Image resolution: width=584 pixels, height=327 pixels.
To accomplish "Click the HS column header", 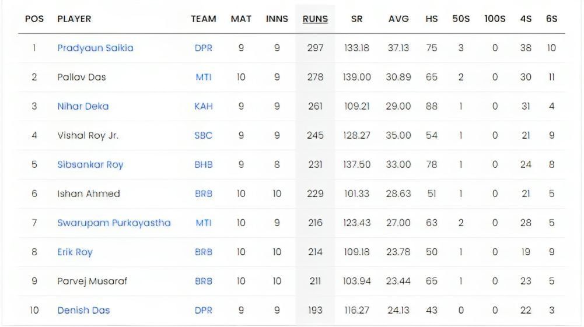I will click(x=431, y=19).
